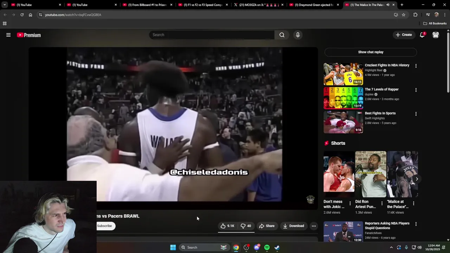The width and height of the screenshot is (450, 253).
Task: Open Best Fights In Sports thumbnail
Action: point(343,122)
